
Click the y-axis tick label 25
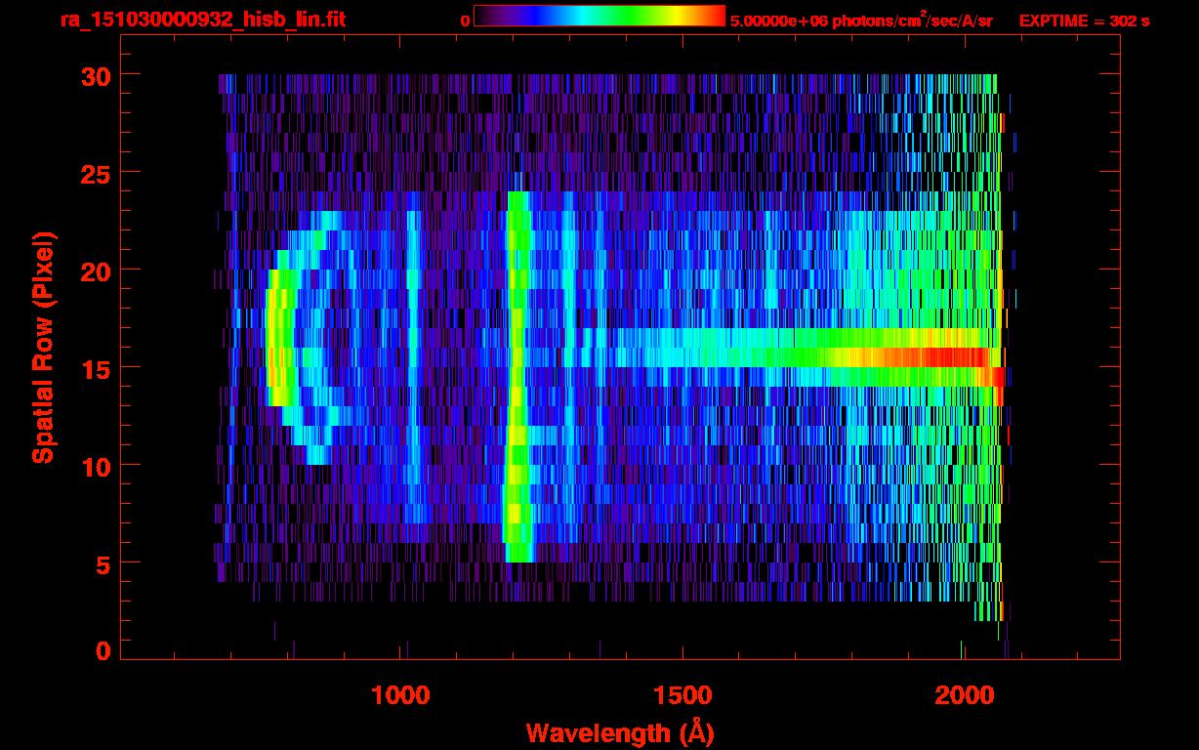[95, 173]
